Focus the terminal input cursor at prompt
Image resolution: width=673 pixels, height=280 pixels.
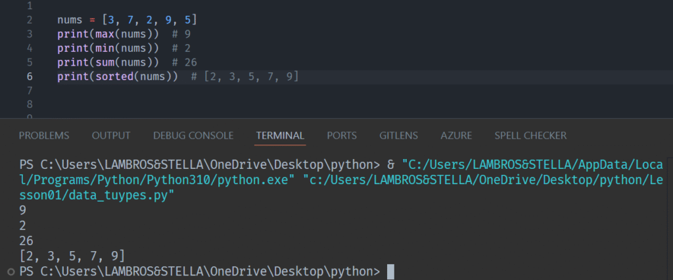point(390,271)
